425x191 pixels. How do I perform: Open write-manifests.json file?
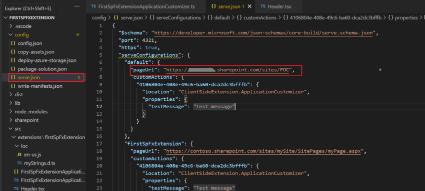click(x=40, y=86)
